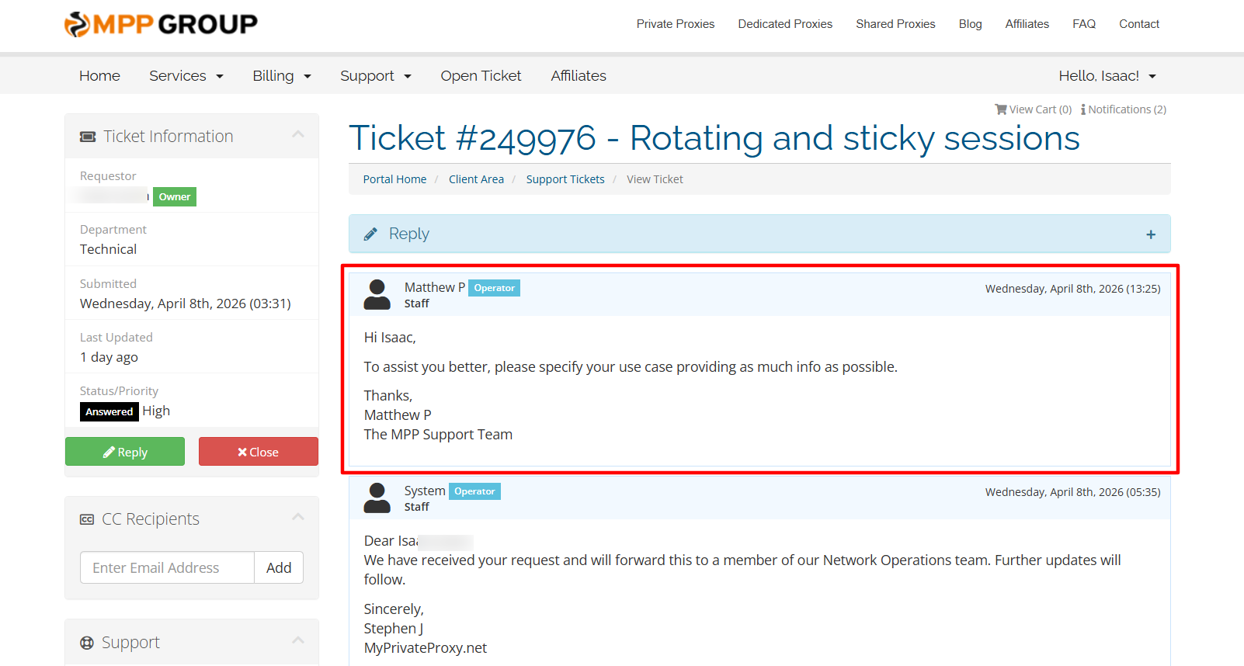Open the Blog link
Image resolution: width=1244 pixels, height=666 pixels.
pos(970,24)
